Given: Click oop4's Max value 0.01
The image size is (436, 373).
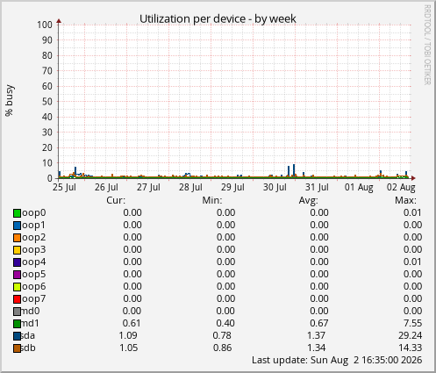Looking at the screenshot, I should pos(412,262).
